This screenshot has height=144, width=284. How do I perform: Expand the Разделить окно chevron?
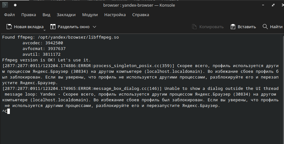[x=94, y=27]
